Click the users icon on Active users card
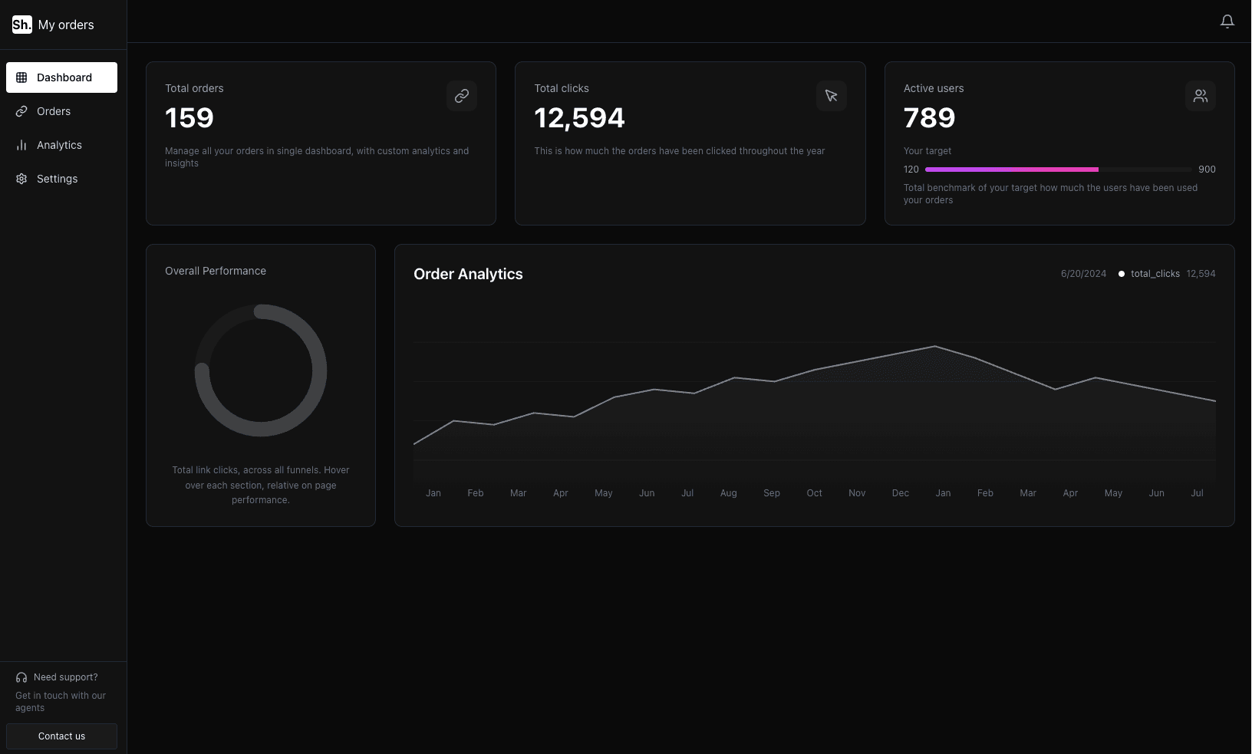Viewport: 1252px width, 754px height. [x=1201, y=96]
